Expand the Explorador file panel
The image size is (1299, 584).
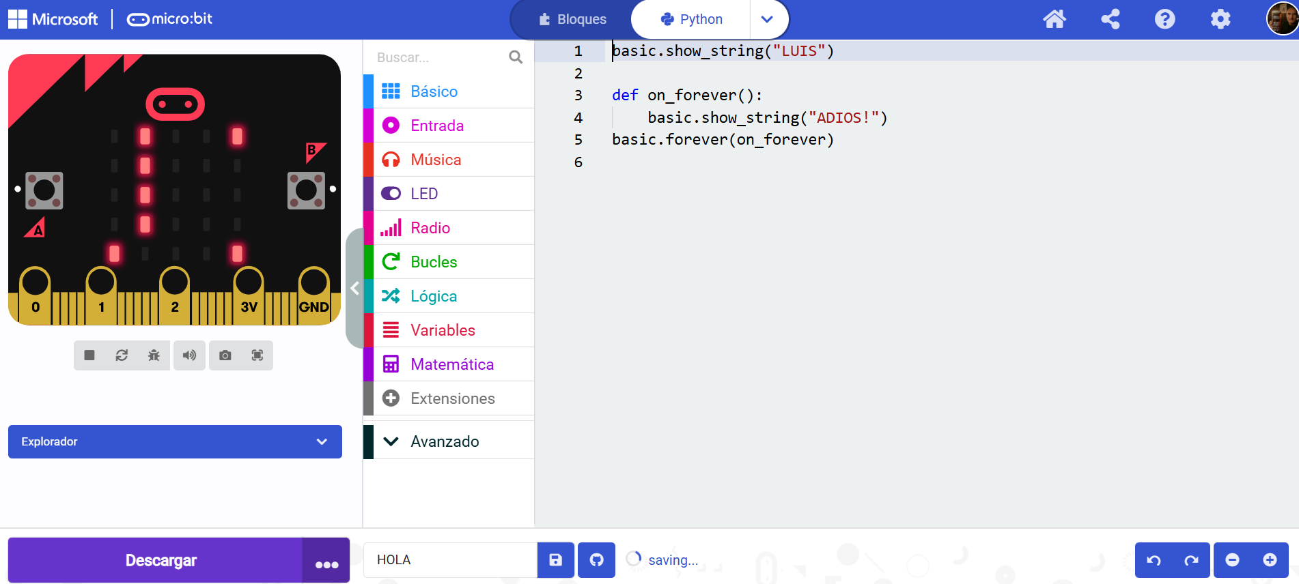(175, 441)
